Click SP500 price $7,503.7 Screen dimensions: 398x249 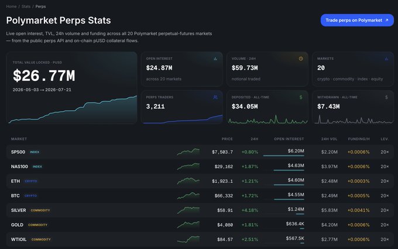[x=222, y=152]
